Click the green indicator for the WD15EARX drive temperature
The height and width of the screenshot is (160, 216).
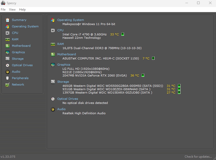pyautogui.click(x=179, y=92)
